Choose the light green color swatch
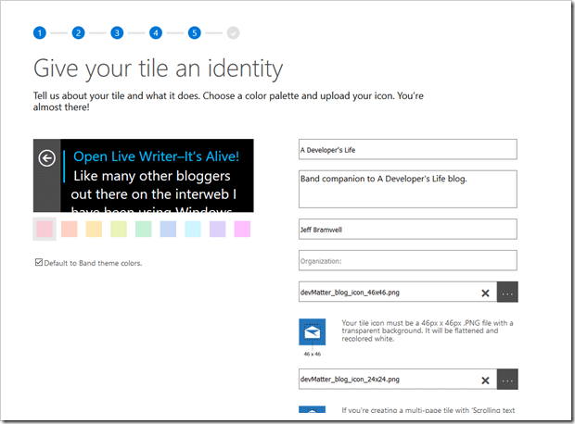575x424 pixels. click(x=143, y=229)
